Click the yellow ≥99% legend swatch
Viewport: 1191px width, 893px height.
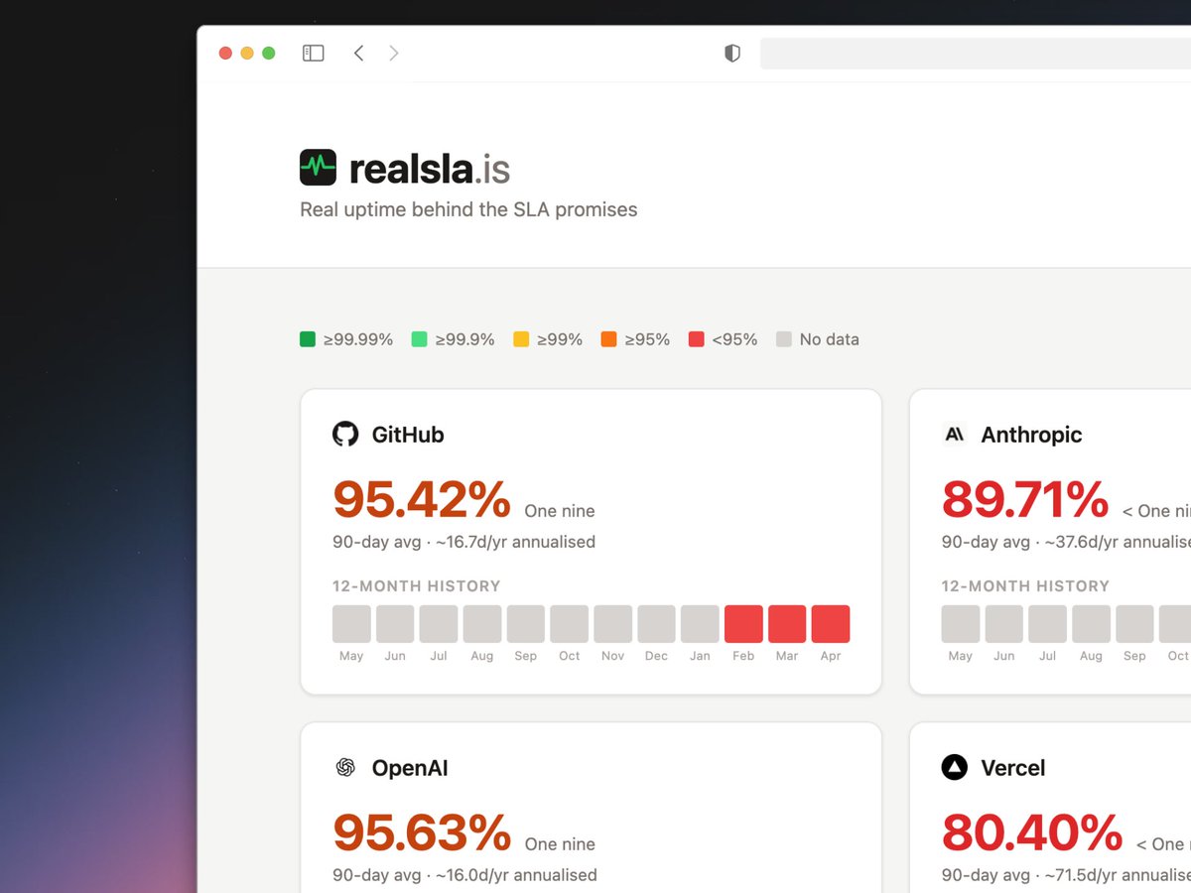pyautogui.click(x=521, y=339)
